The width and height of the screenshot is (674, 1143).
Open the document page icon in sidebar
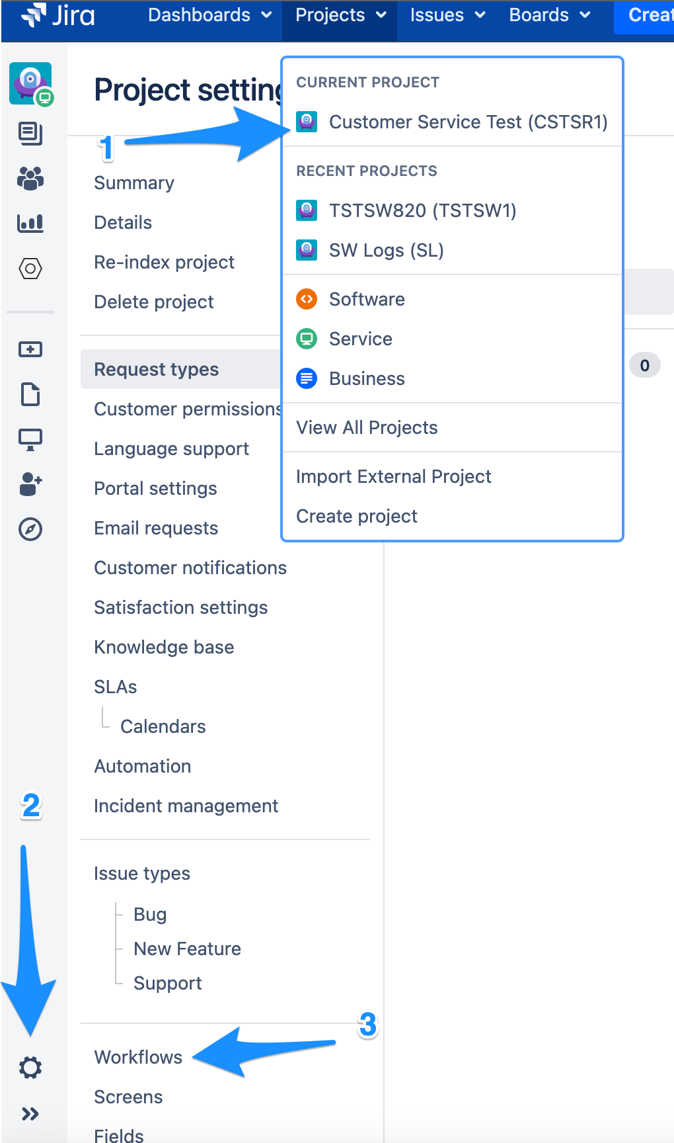pyautogui.click(x=30, y=394)
